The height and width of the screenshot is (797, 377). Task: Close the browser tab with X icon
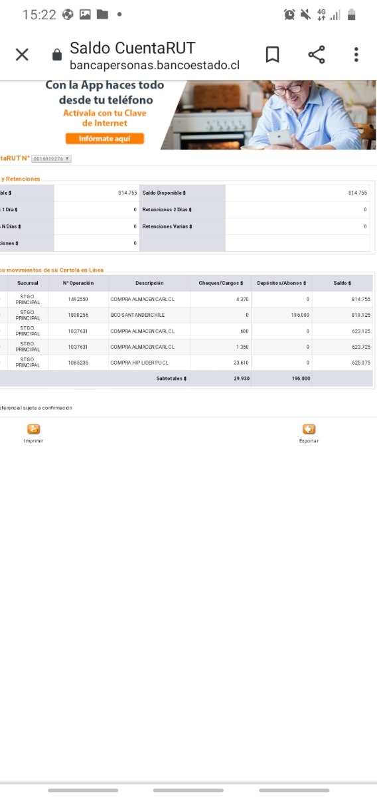pos(22,55)
